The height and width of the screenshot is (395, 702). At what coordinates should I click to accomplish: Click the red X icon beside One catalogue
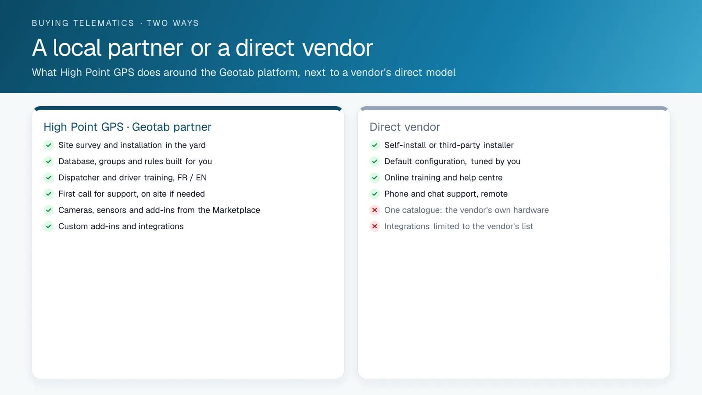pos(375,210)
